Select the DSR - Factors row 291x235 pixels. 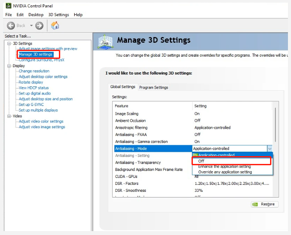[x=193, y=184]
